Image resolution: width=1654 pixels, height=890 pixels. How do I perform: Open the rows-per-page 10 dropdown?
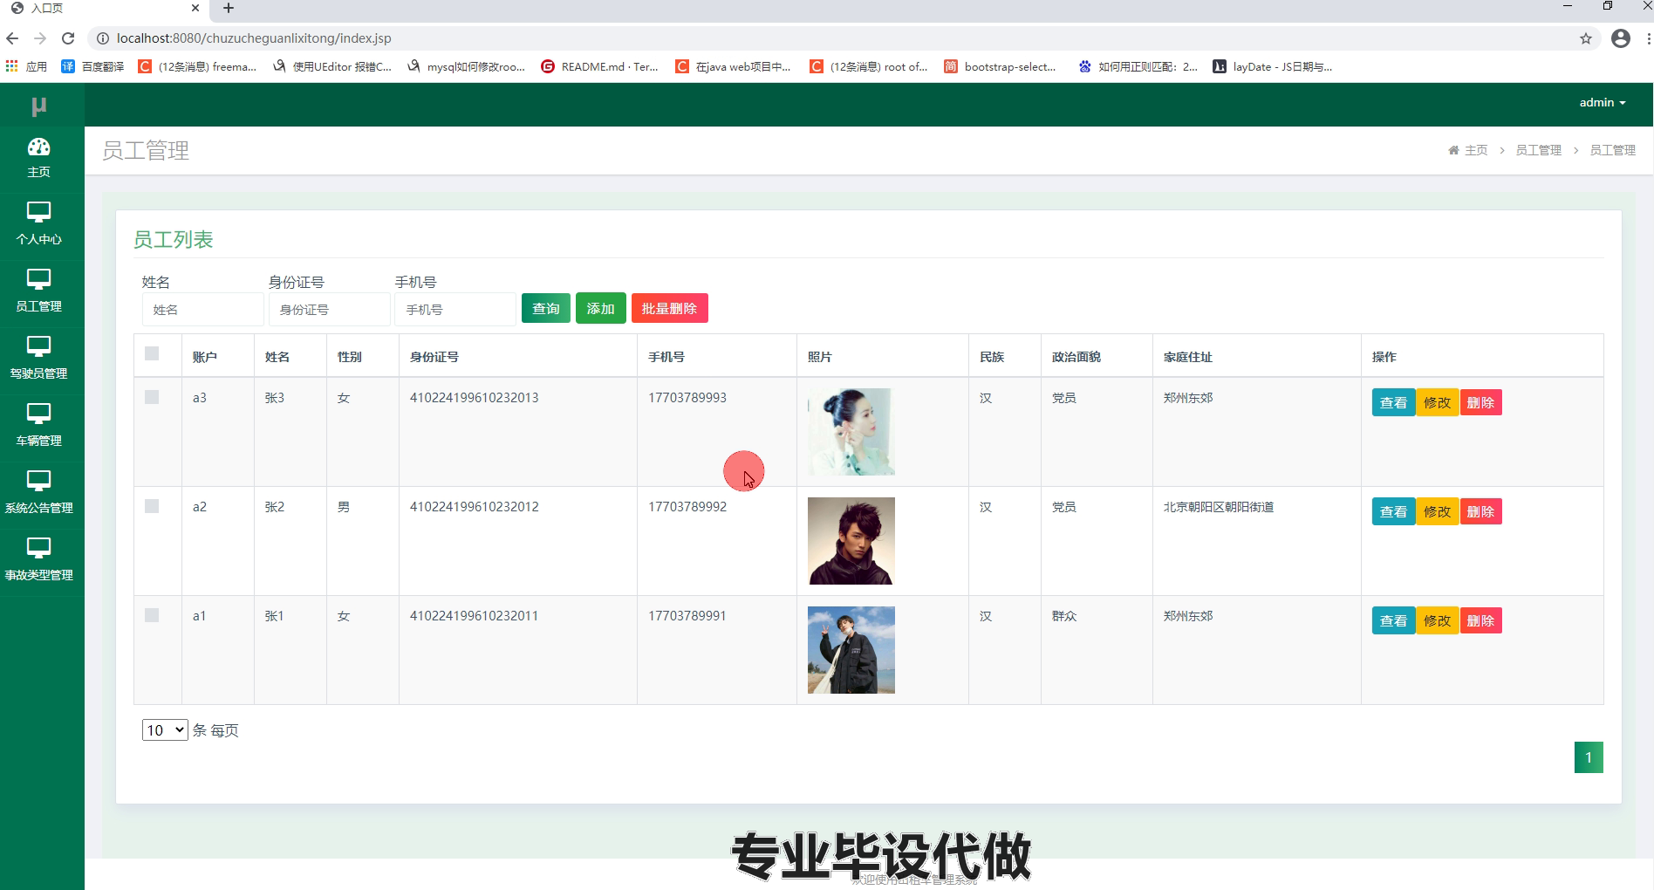pos(165,730)
